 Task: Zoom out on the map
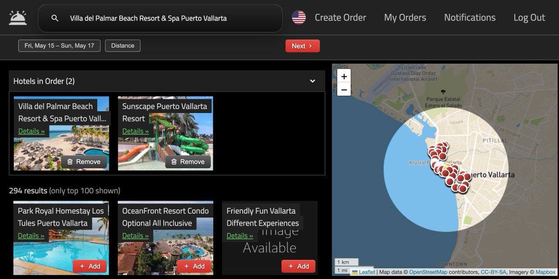point(344,89)
